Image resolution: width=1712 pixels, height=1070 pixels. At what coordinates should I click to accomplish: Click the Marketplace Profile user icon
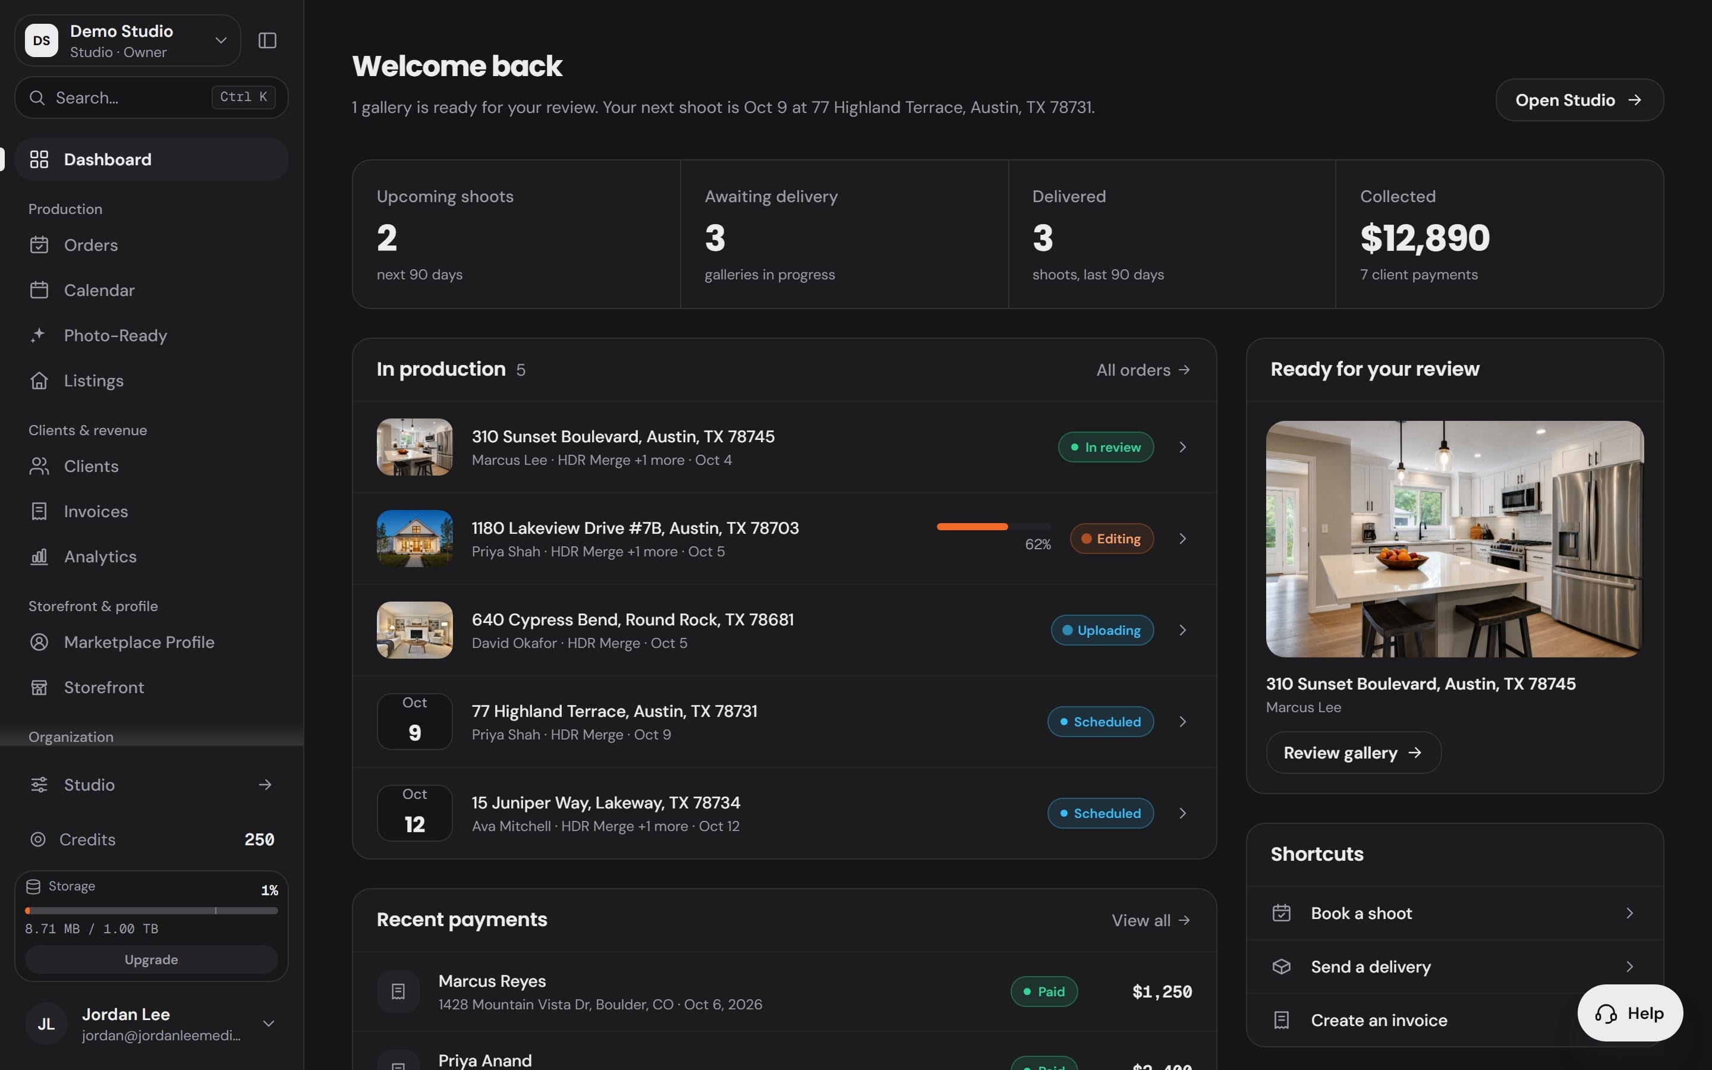(x=39, y=643)
